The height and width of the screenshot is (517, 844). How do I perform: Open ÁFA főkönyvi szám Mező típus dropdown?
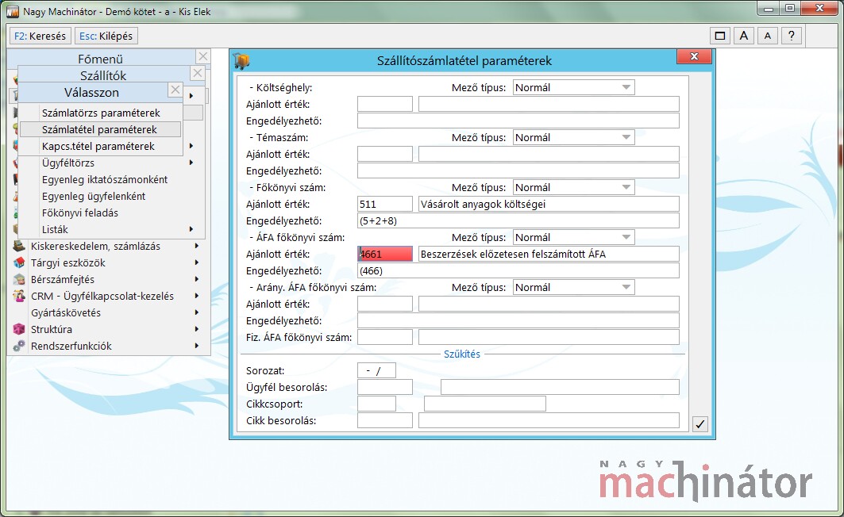coord(574,238)
